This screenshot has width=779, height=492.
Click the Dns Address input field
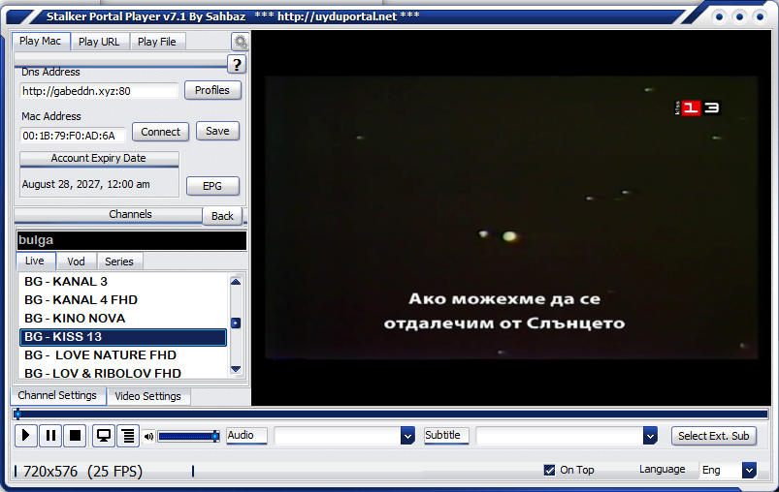click(x=99, y=91)
